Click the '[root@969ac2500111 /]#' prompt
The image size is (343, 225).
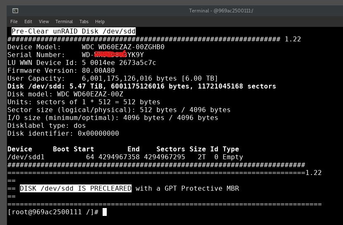click(x=53, y=212)
